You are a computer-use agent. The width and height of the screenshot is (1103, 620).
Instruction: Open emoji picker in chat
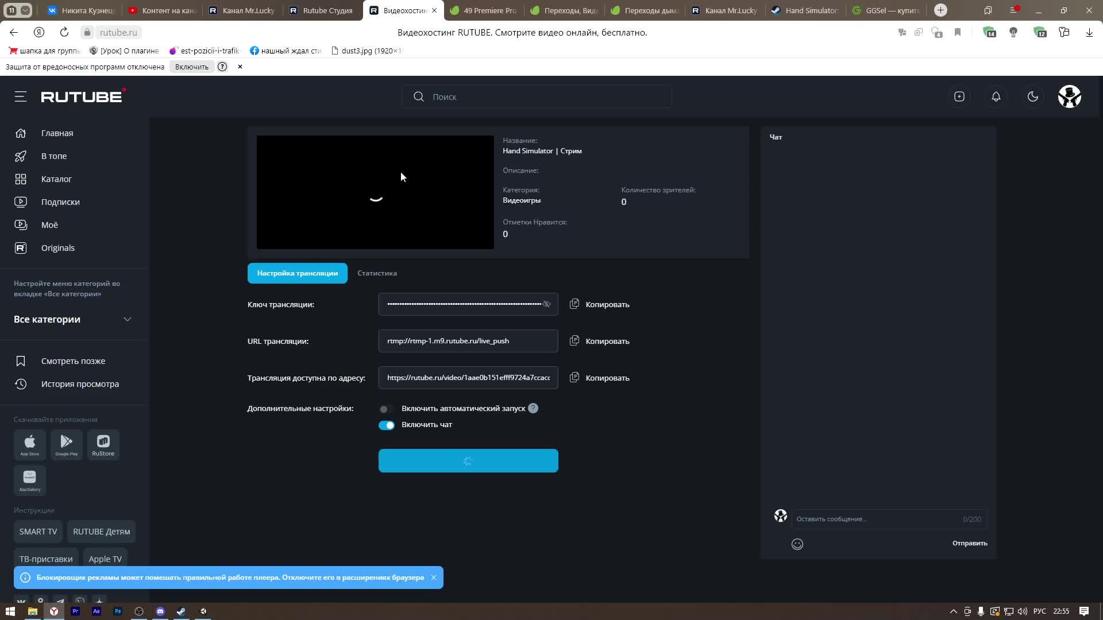797,544
